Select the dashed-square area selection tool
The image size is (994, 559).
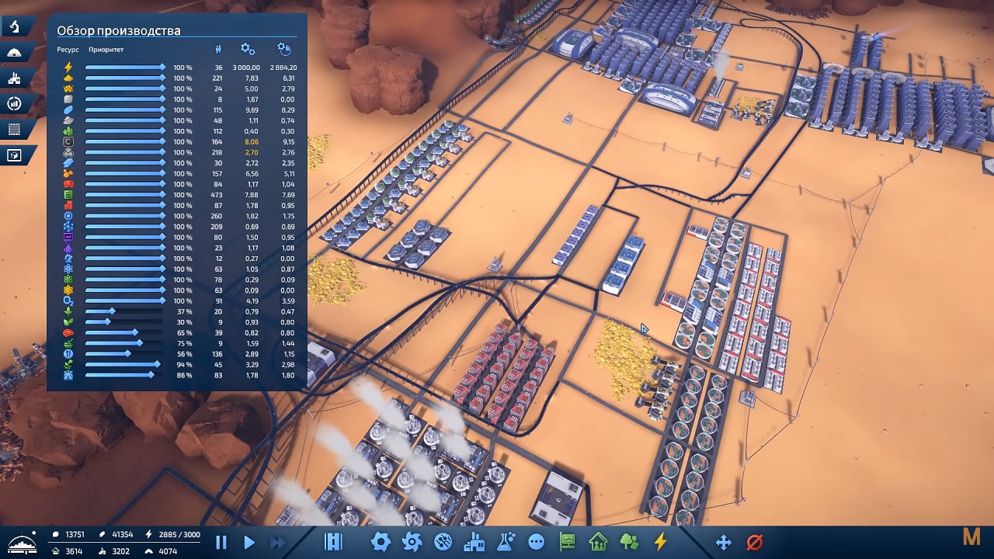point(15,130)
